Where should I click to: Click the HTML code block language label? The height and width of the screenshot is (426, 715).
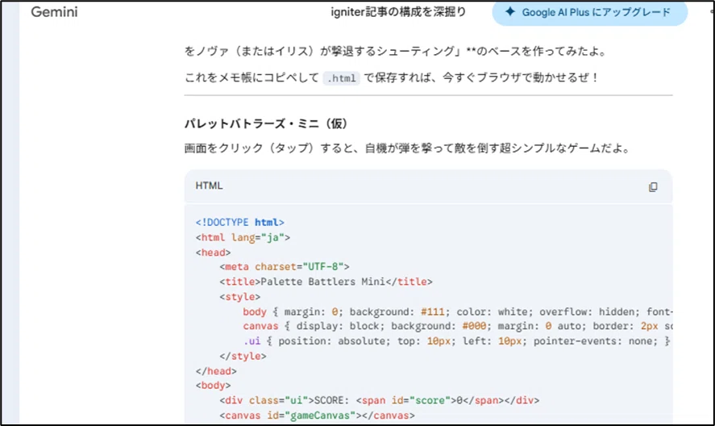pos(209,186)
